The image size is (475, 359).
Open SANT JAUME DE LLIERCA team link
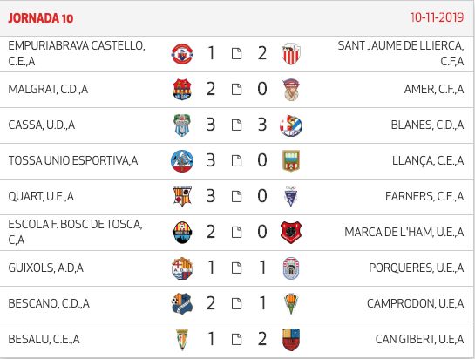(x=400, y=54)
